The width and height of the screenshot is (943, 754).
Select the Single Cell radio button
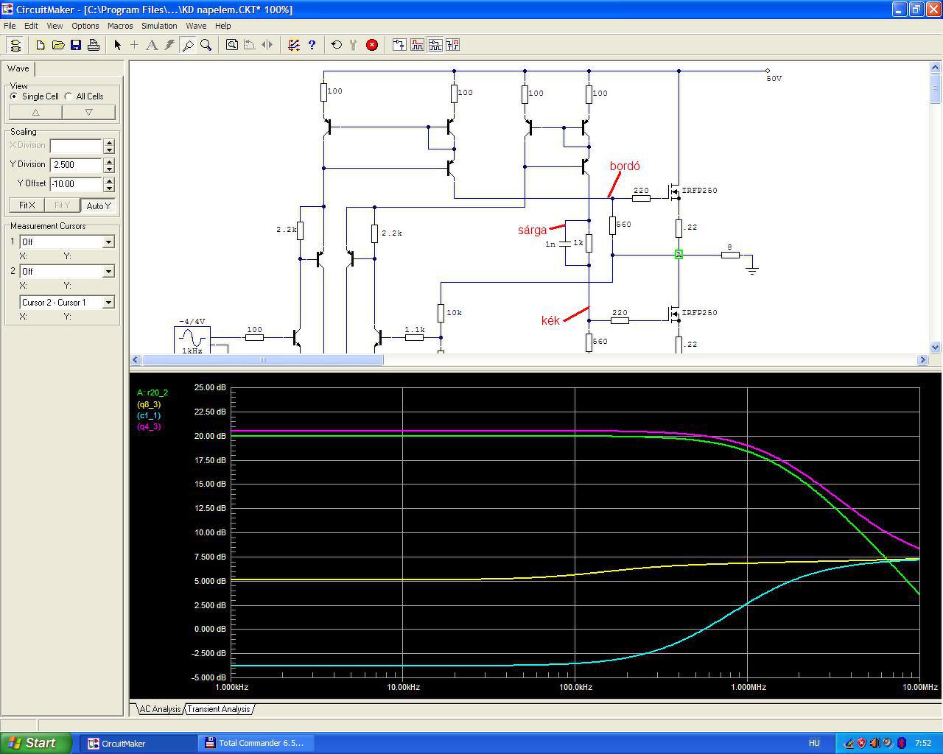(14, 96)
